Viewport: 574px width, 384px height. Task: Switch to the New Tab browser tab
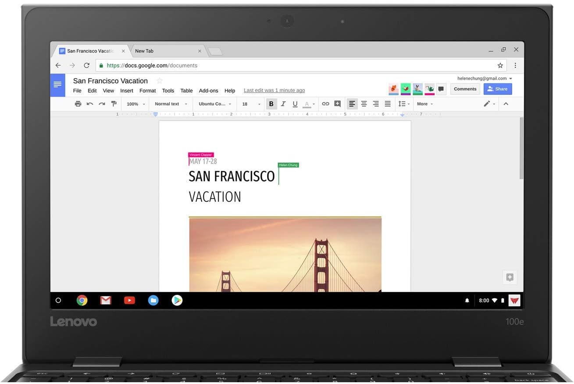[x=167, y=51]
